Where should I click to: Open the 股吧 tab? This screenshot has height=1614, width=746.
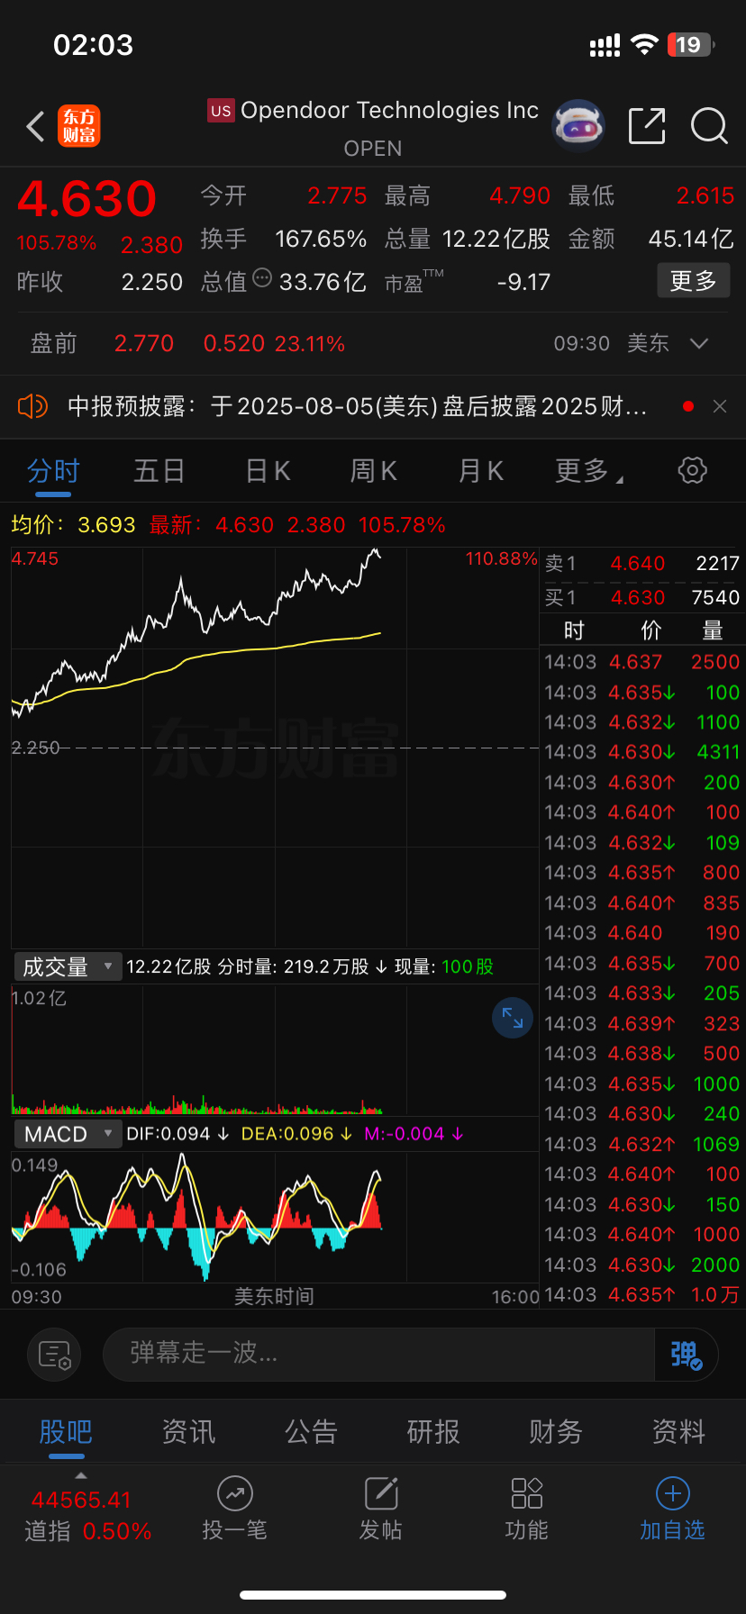pyautogui.click(x=66, y=1431)
